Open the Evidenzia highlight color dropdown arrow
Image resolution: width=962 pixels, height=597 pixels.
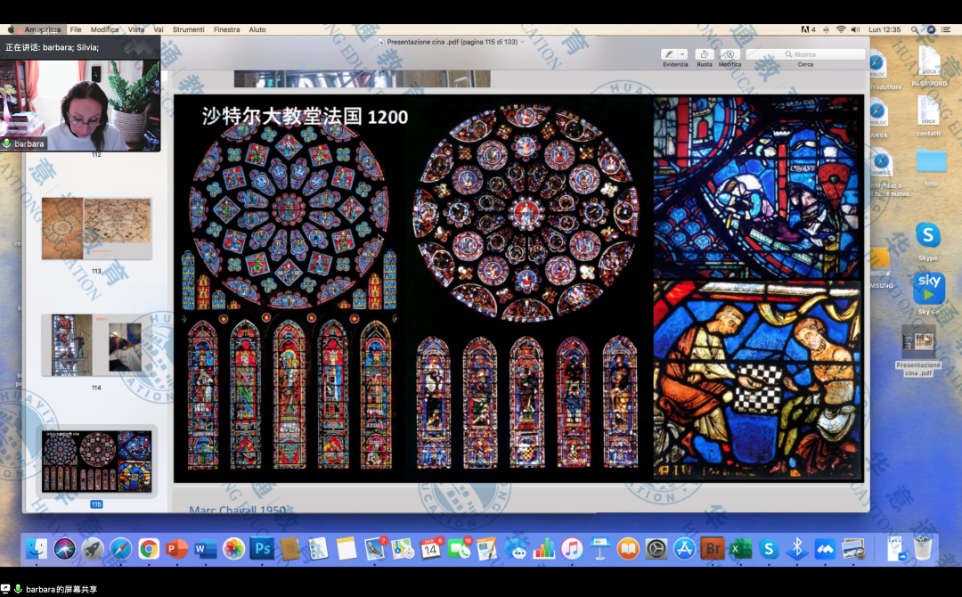pyautogui.click(x=682, y=54)
